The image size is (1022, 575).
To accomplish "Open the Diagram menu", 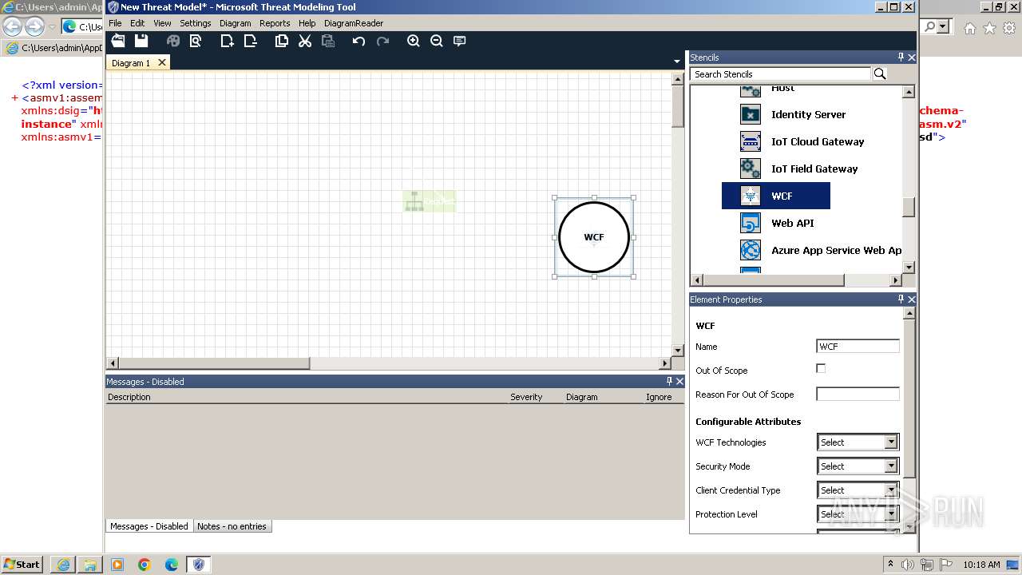I will click(236, 23).
